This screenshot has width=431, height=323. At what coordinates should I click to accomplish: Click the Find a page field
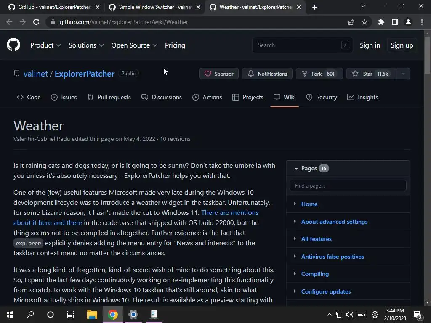pos(348,185)
